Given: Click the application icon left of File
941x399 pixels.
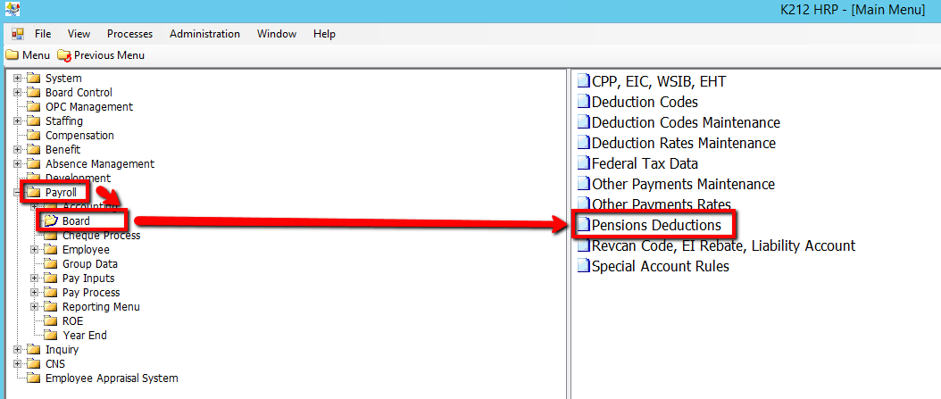Looking at the screenshot, I should pos(17,34).
